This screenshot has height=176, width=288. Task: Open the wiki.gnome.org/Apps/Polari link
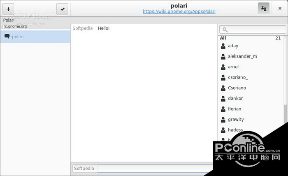click(x=179, y=12)
